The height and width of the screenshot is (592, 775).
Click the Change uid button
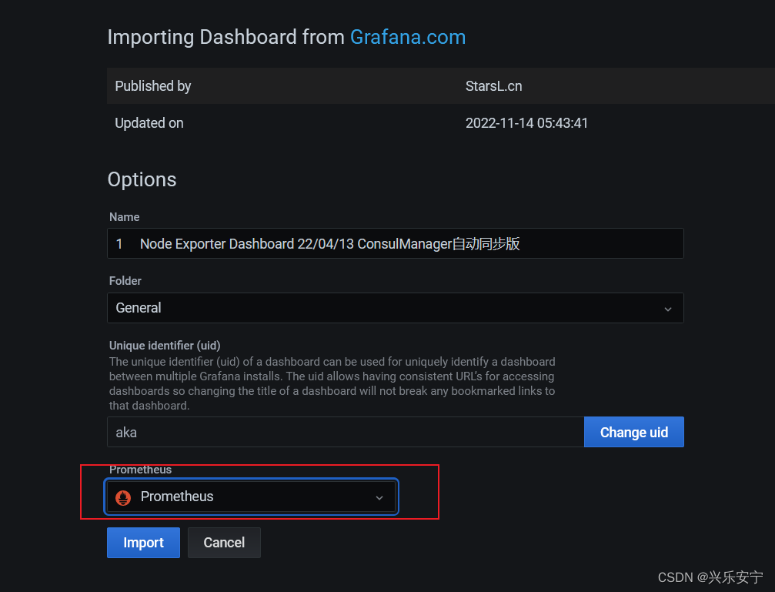point(633,432)
